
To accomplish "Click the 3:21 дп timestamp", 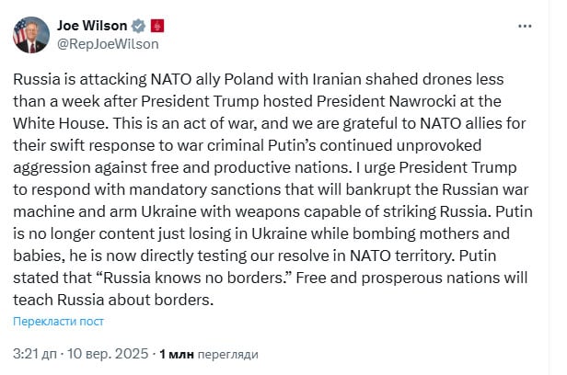I will pyautogui.click(x=35, y=354).
